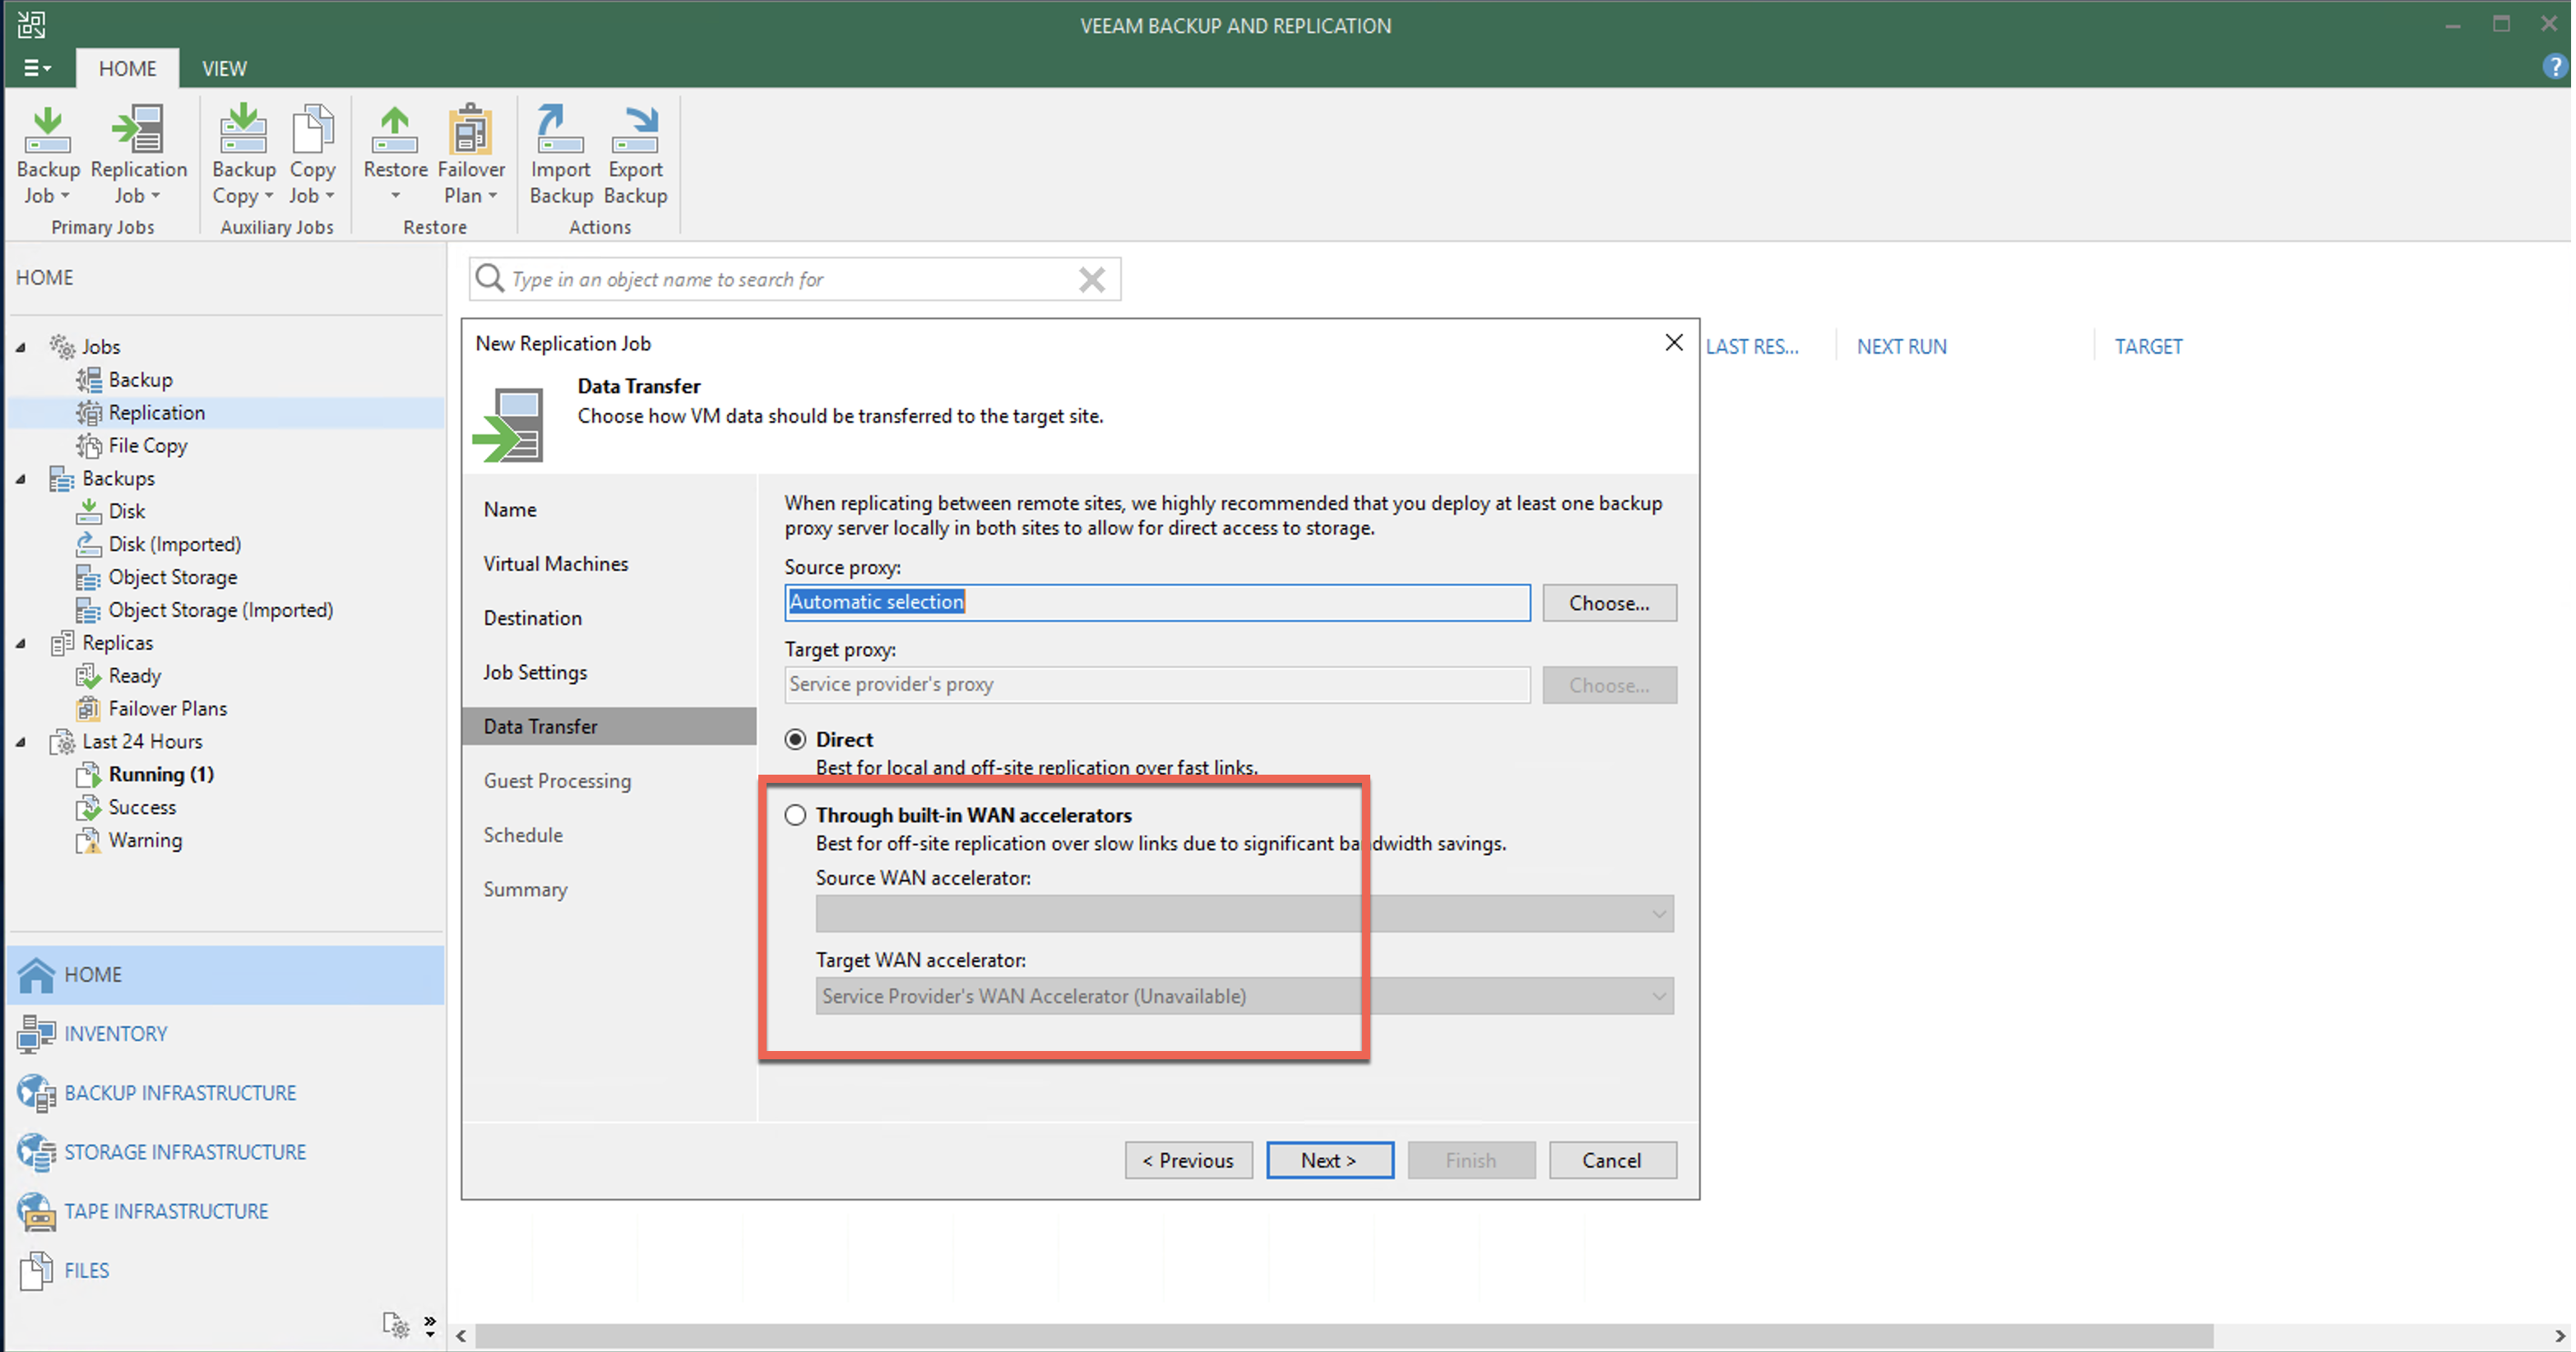Click the Next button
Image resolution: width=2576 pixels, height=1352 pixels.
point(1329,1160)
